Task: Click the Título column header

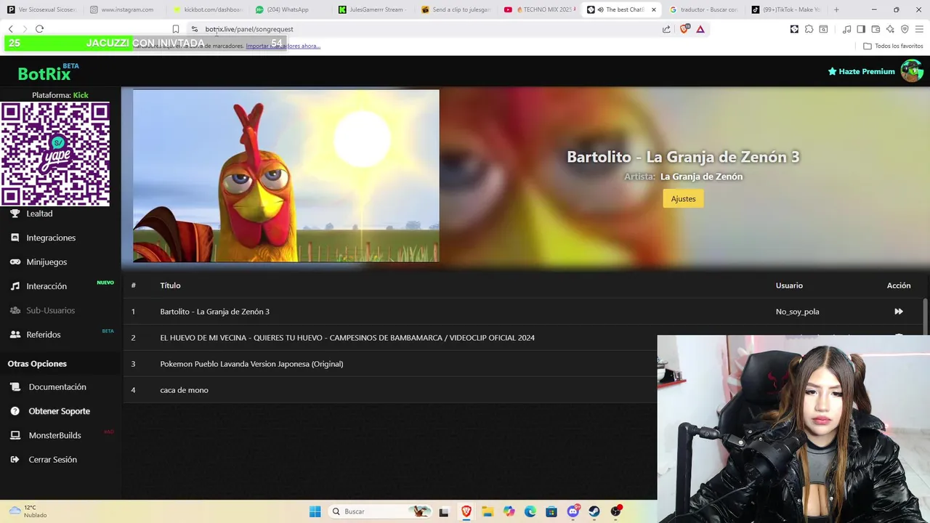Action: [x=170, y=285]
